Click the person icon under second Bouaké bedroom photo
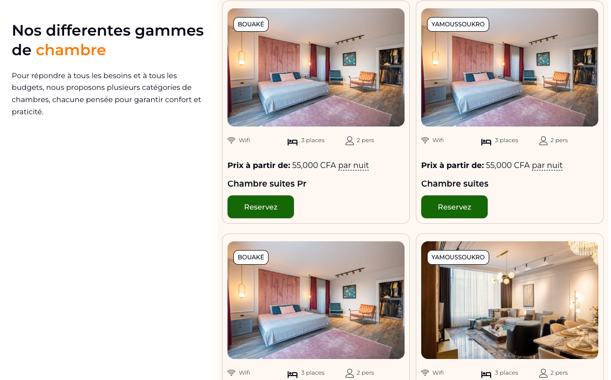 (349, 373)
